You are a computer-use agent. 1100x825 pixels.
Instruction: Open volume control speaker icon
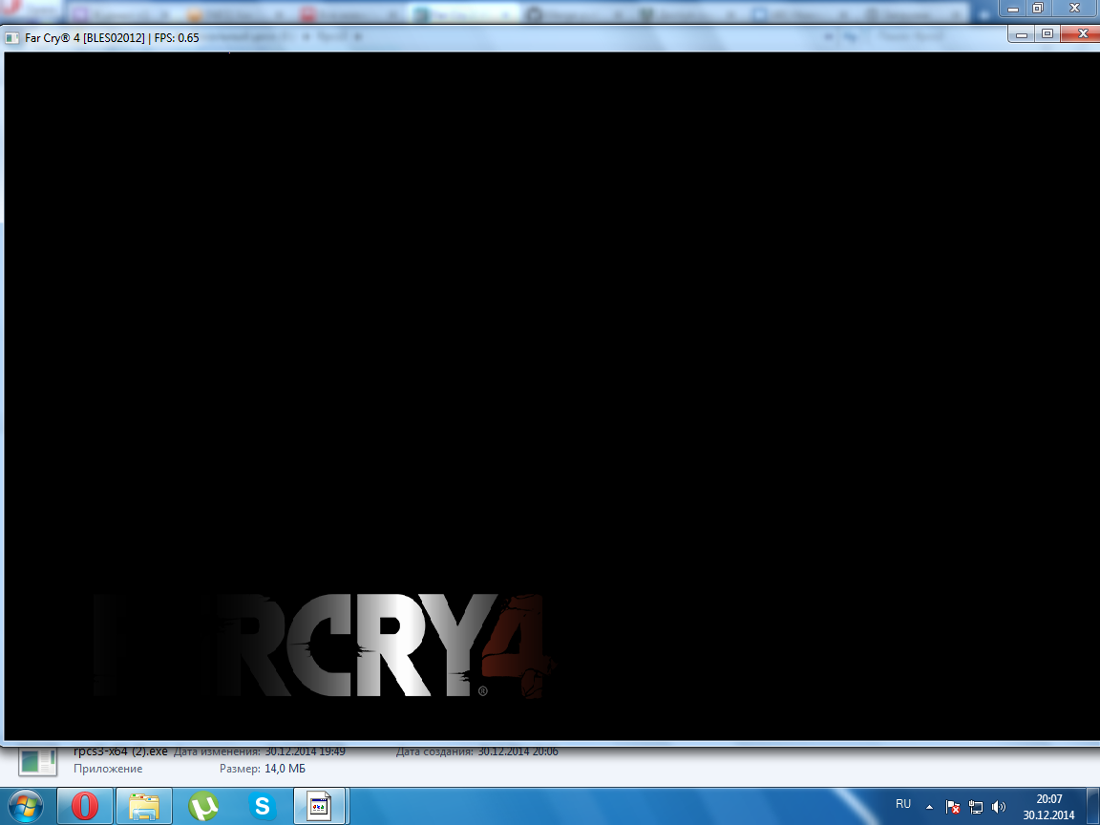click(998, 807)
